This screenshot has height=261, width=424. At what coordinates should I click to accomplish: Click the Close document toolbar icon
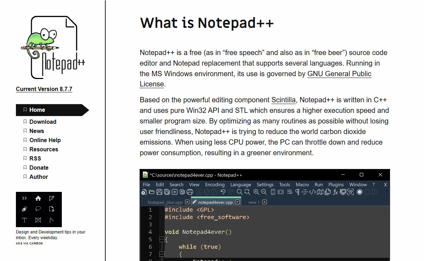(175, 192)
